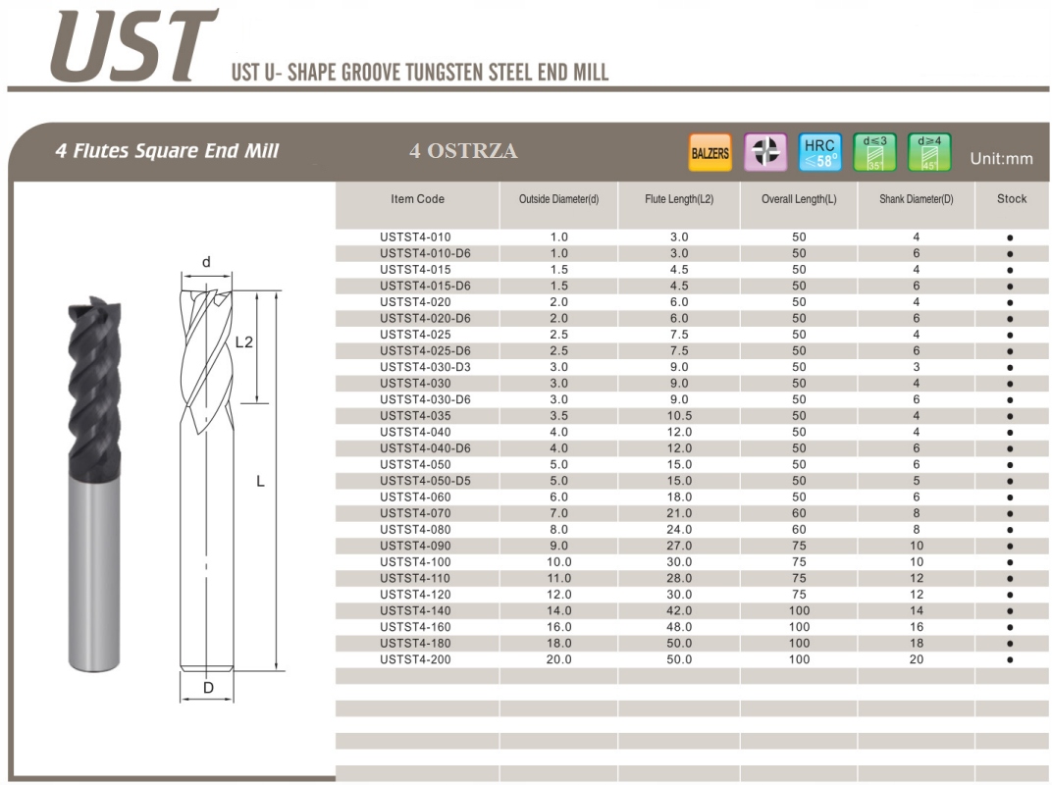Click outside diameter value 14.0
The height and width of the screenshot is (785, 1052).
(x=559, y=611)
